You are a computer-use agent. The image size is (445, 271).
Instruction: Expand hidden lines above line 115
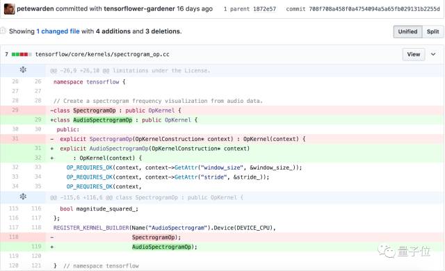23,197
